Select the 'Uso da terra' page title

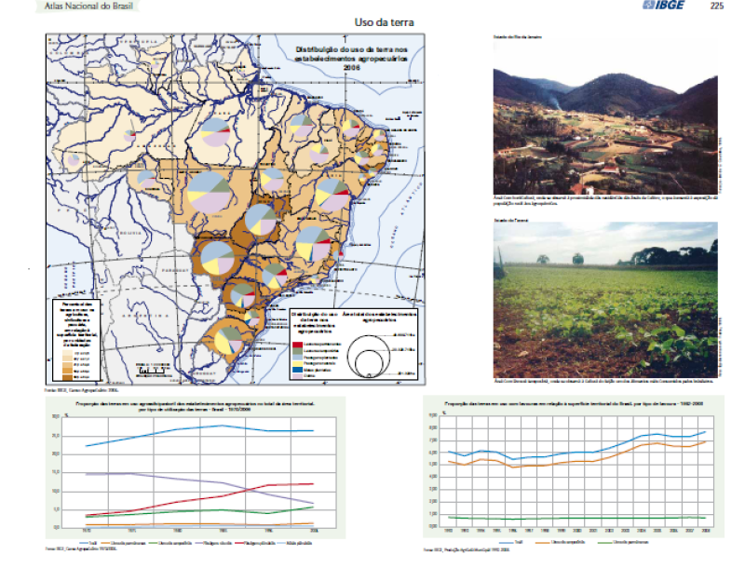pyautogui.click(x=384, y=22)
